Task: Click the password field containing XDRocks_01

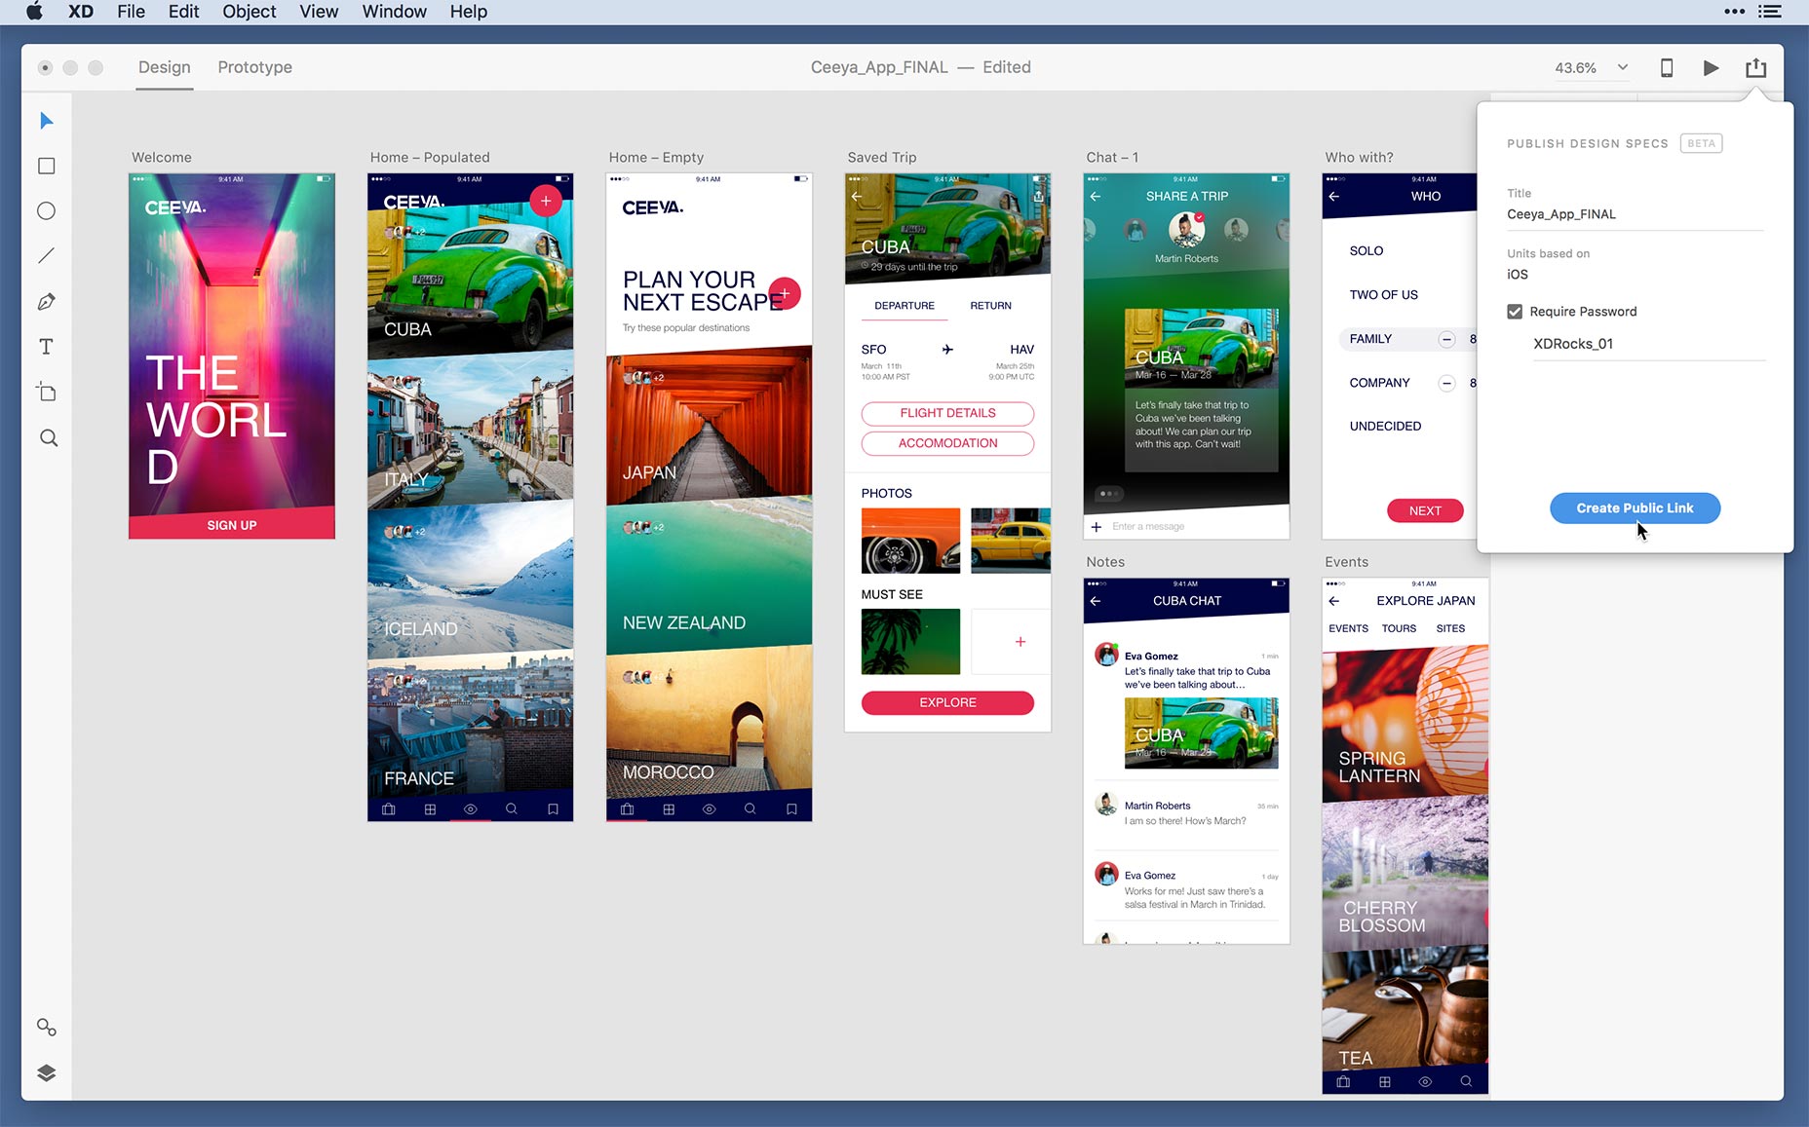Action: (1647, 344)
